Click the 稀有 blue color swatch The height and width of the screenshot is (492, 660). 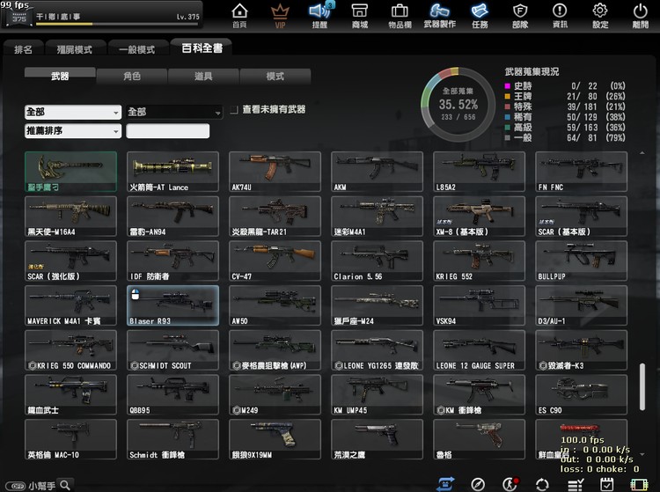(507, 117)
